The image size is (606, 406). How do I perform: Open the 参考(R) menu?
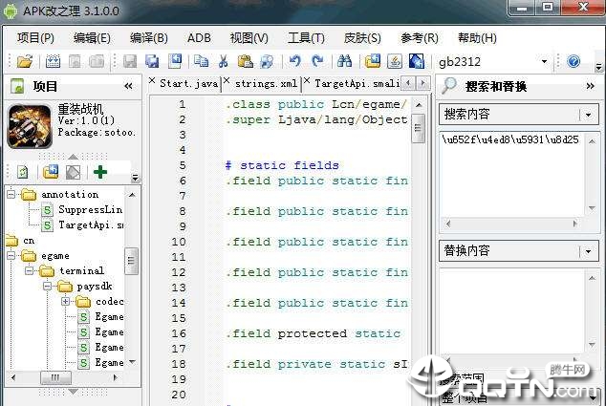pos(419,38)
